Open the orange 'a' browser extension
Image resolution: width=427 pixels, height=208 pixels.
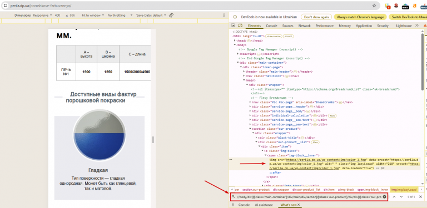point(414,6)
